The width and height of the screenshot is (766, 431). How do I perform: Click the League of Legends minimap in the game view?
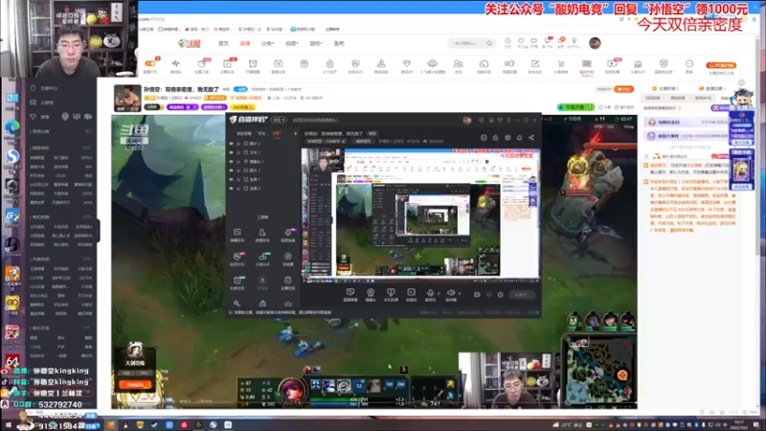pos(599,370)
